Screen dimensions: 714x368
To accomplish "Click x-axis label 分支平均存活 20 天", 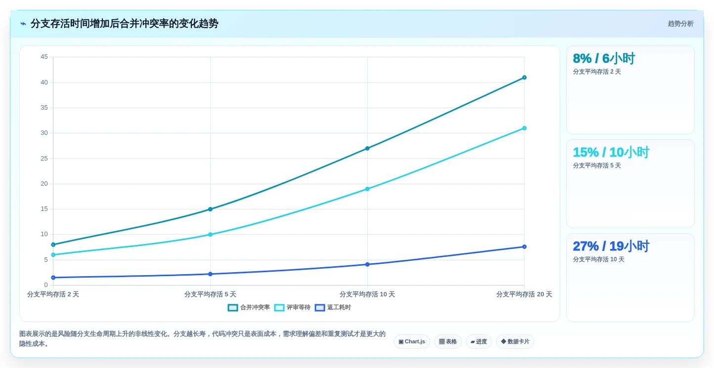I will click(524, 294).
